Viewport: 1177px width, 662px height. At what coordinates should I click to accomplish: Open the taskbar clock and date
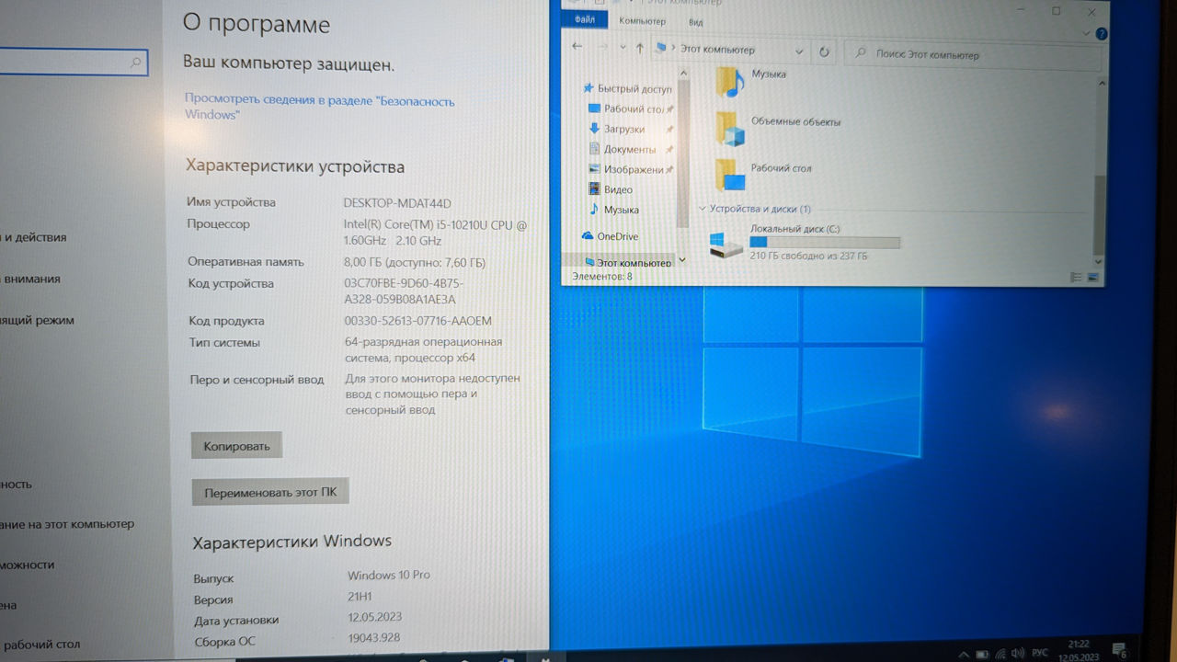1080,651
